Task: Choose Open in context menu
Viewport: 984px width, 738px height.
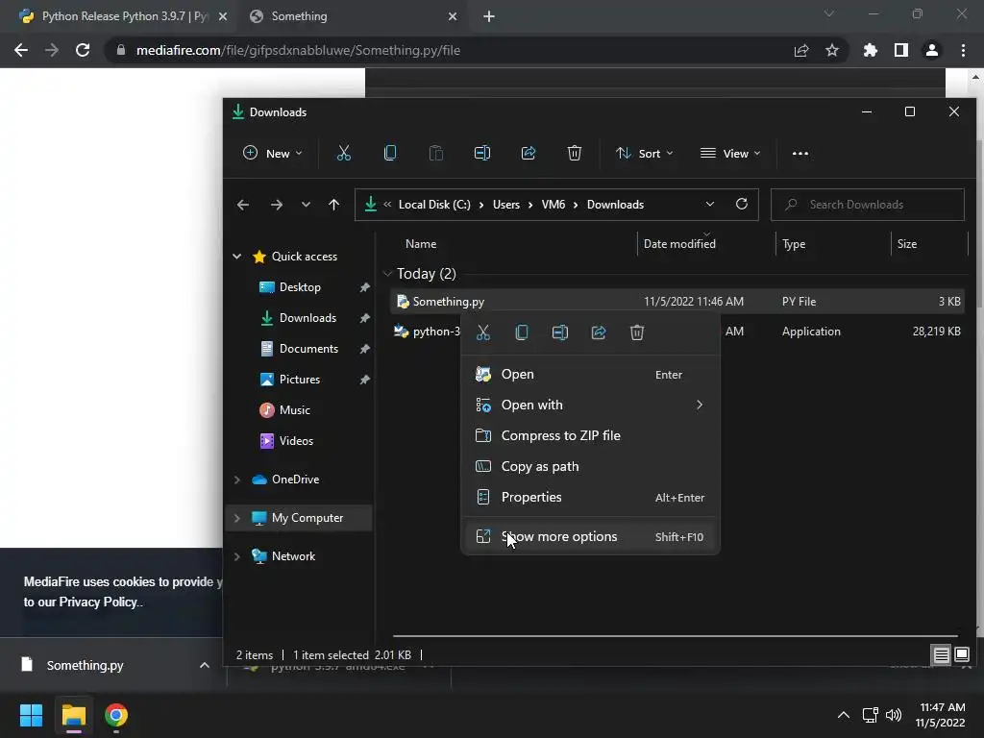Action: tap(591, 374)
